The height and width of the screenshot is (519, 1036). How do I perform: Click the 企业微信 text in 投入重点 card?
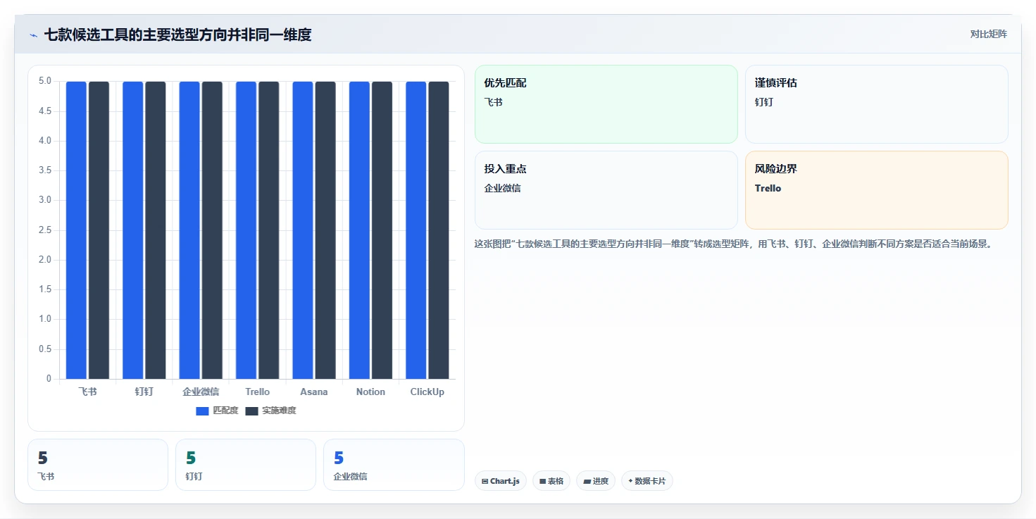pos(503,188)
